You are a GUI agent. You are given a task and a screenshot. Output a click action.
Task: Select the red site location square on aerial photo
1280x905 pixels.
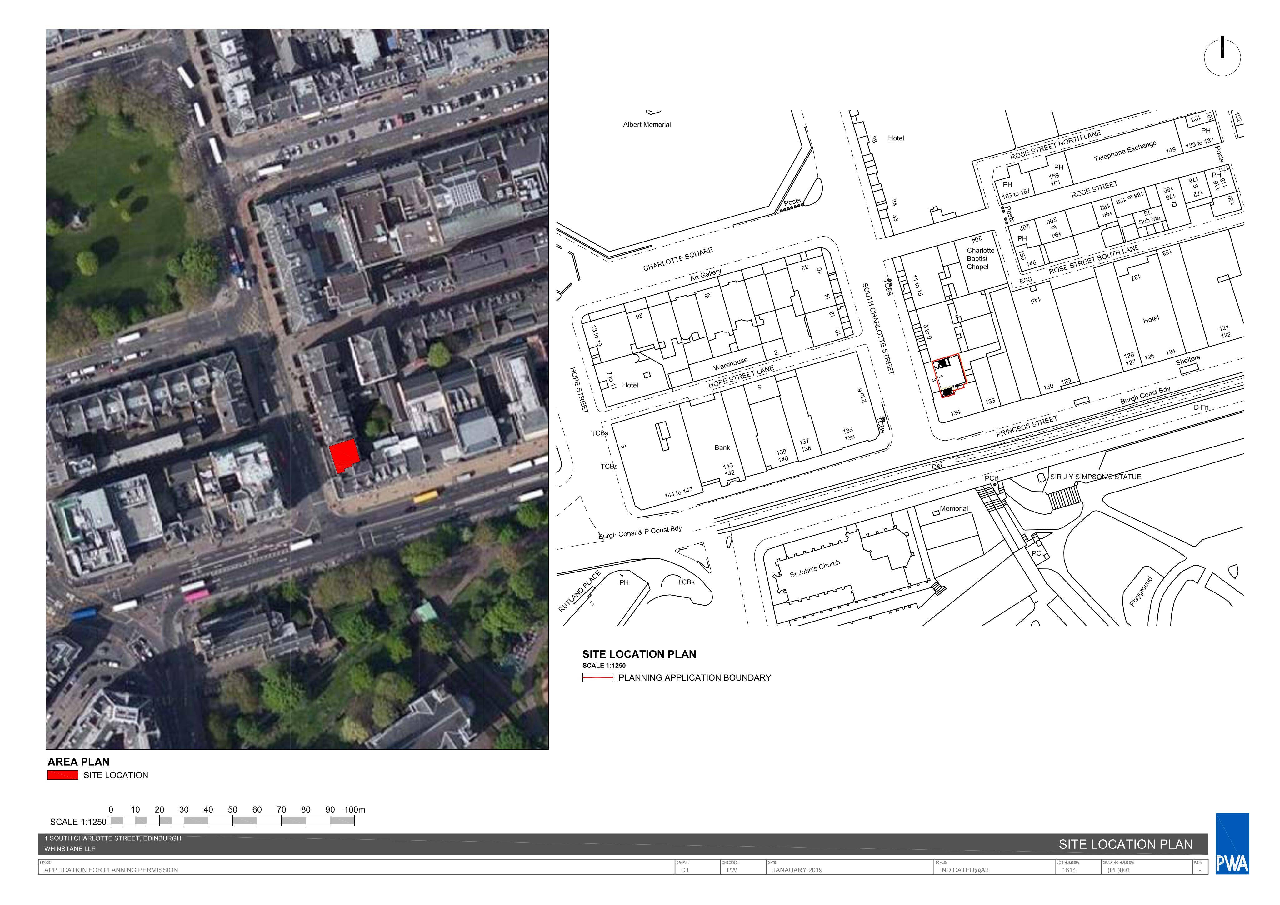click(344, 456)
